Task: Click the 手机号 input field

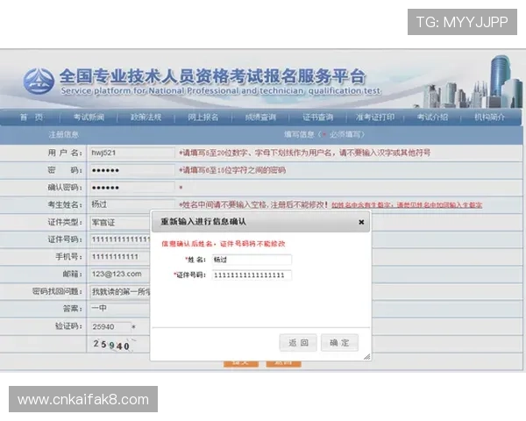Action: tap(120, 257)
